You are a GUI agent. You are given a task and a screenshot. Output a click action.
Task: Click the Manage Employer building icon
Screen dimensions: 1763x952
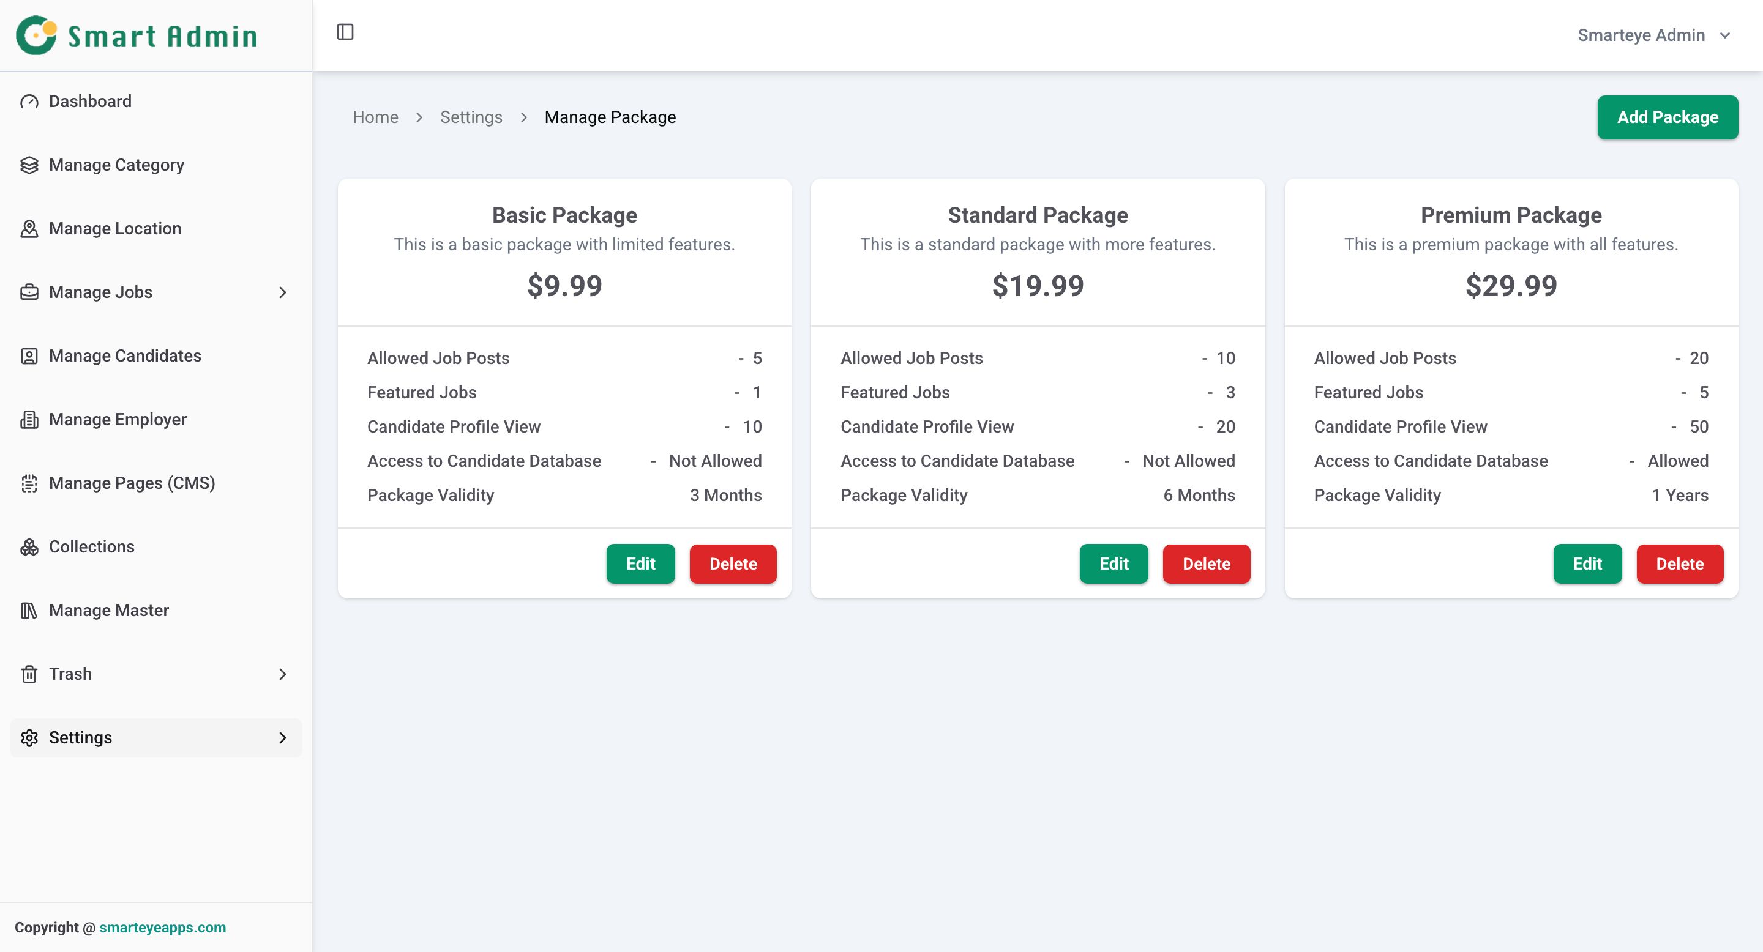pyautogui.click(x=29, y=419)
